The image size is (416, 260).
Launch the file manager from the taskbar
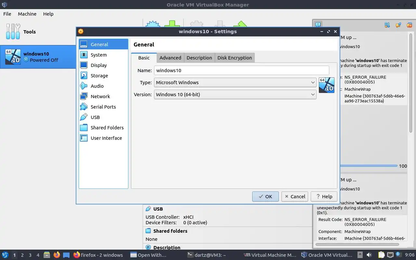coord(47,255)
